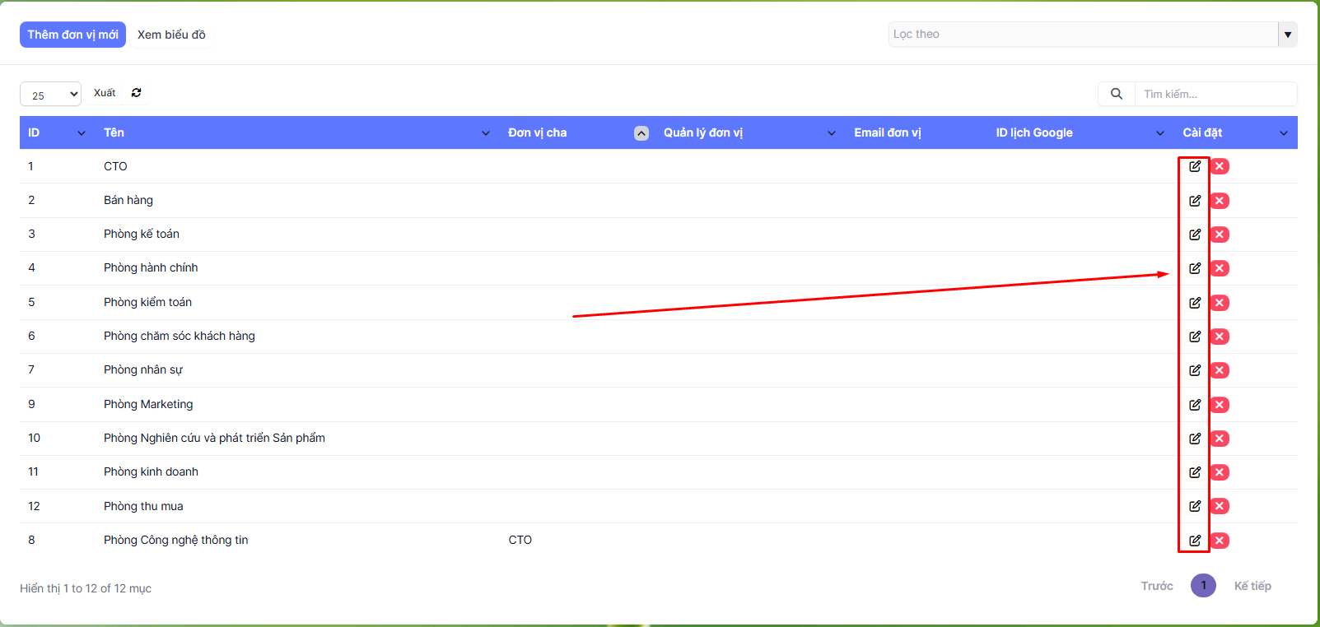Image resolution: width=1320 pixels, height=627 pixels.
Task: Click the table refresh icon
Action: pyautogui.click(x=136, y=93)
